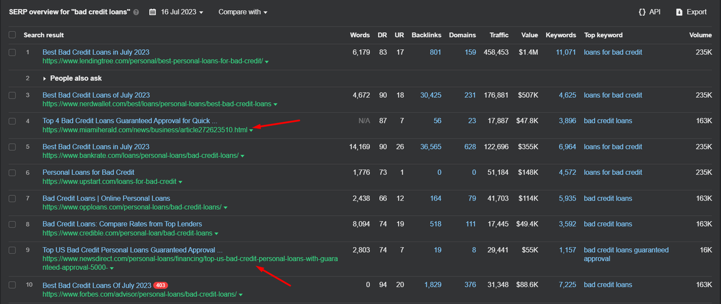
Task: Sort by the Backlinks column header
Action: [x=426, y=35]
